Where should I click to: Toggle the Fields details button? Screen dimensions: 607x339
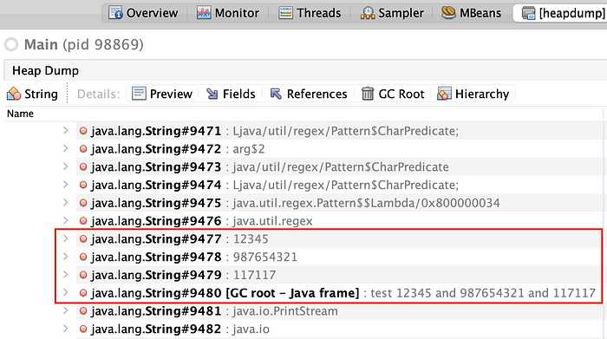pos(231,94)
